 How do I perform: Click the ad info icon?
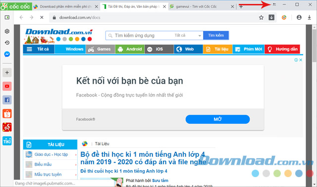(296, 60)
